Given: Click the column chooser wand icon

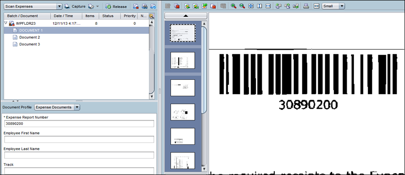Looking at the screenshot, I should [x=152, y=16].
